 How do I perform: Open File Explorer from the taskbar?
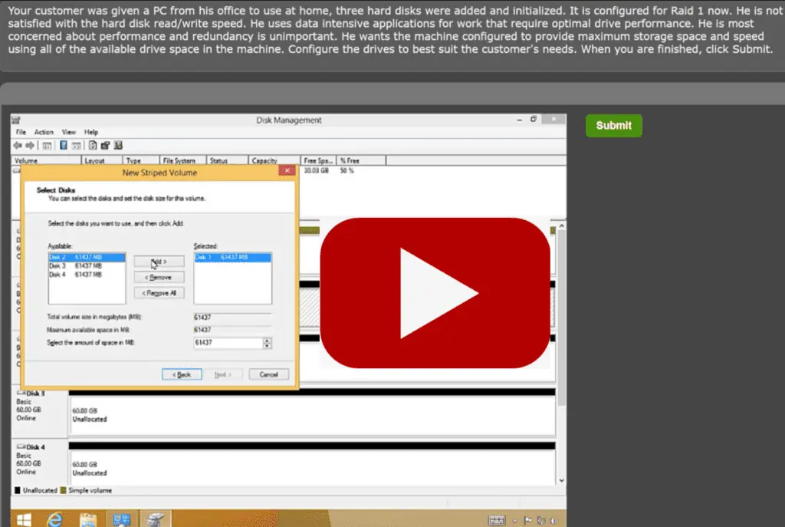click(x=87, y=519)
